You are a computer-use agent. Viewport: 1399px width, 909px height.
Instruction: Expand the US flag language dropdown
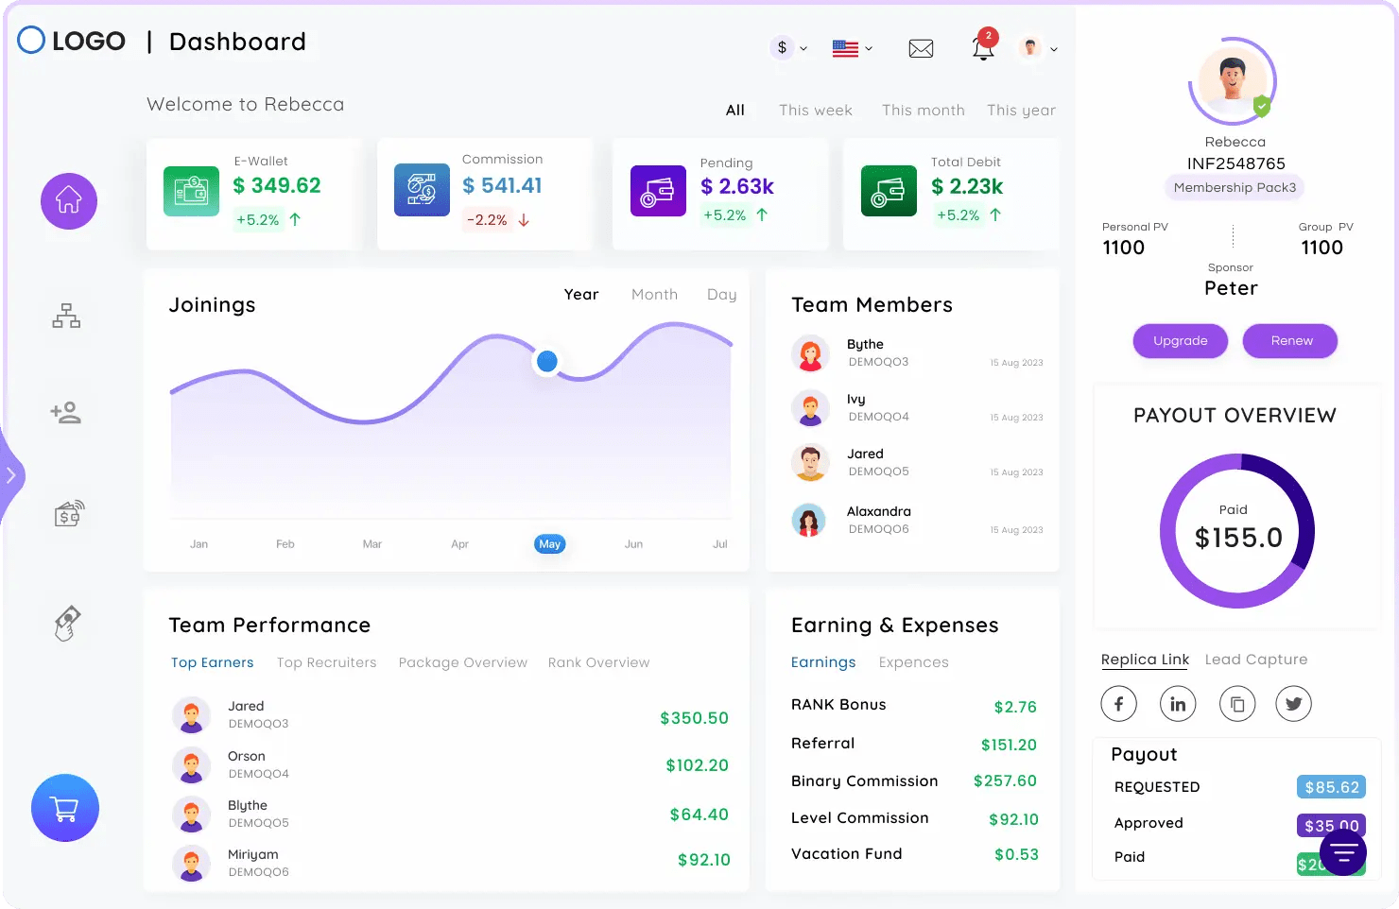[x=853, y=48]
